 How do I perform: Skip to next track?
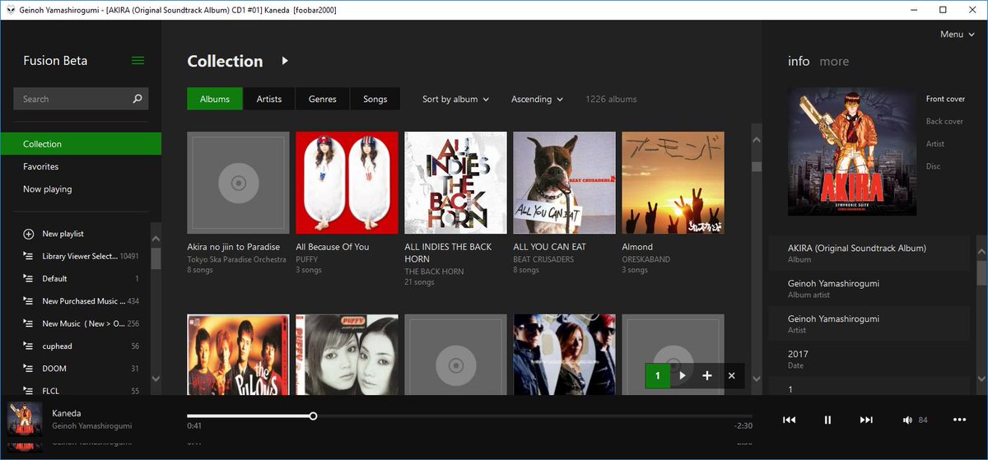[x=866, y=420]
